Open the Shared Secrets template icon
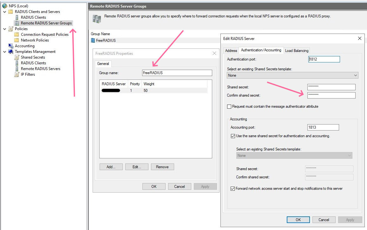367x230 pixels. click(17, 57)
